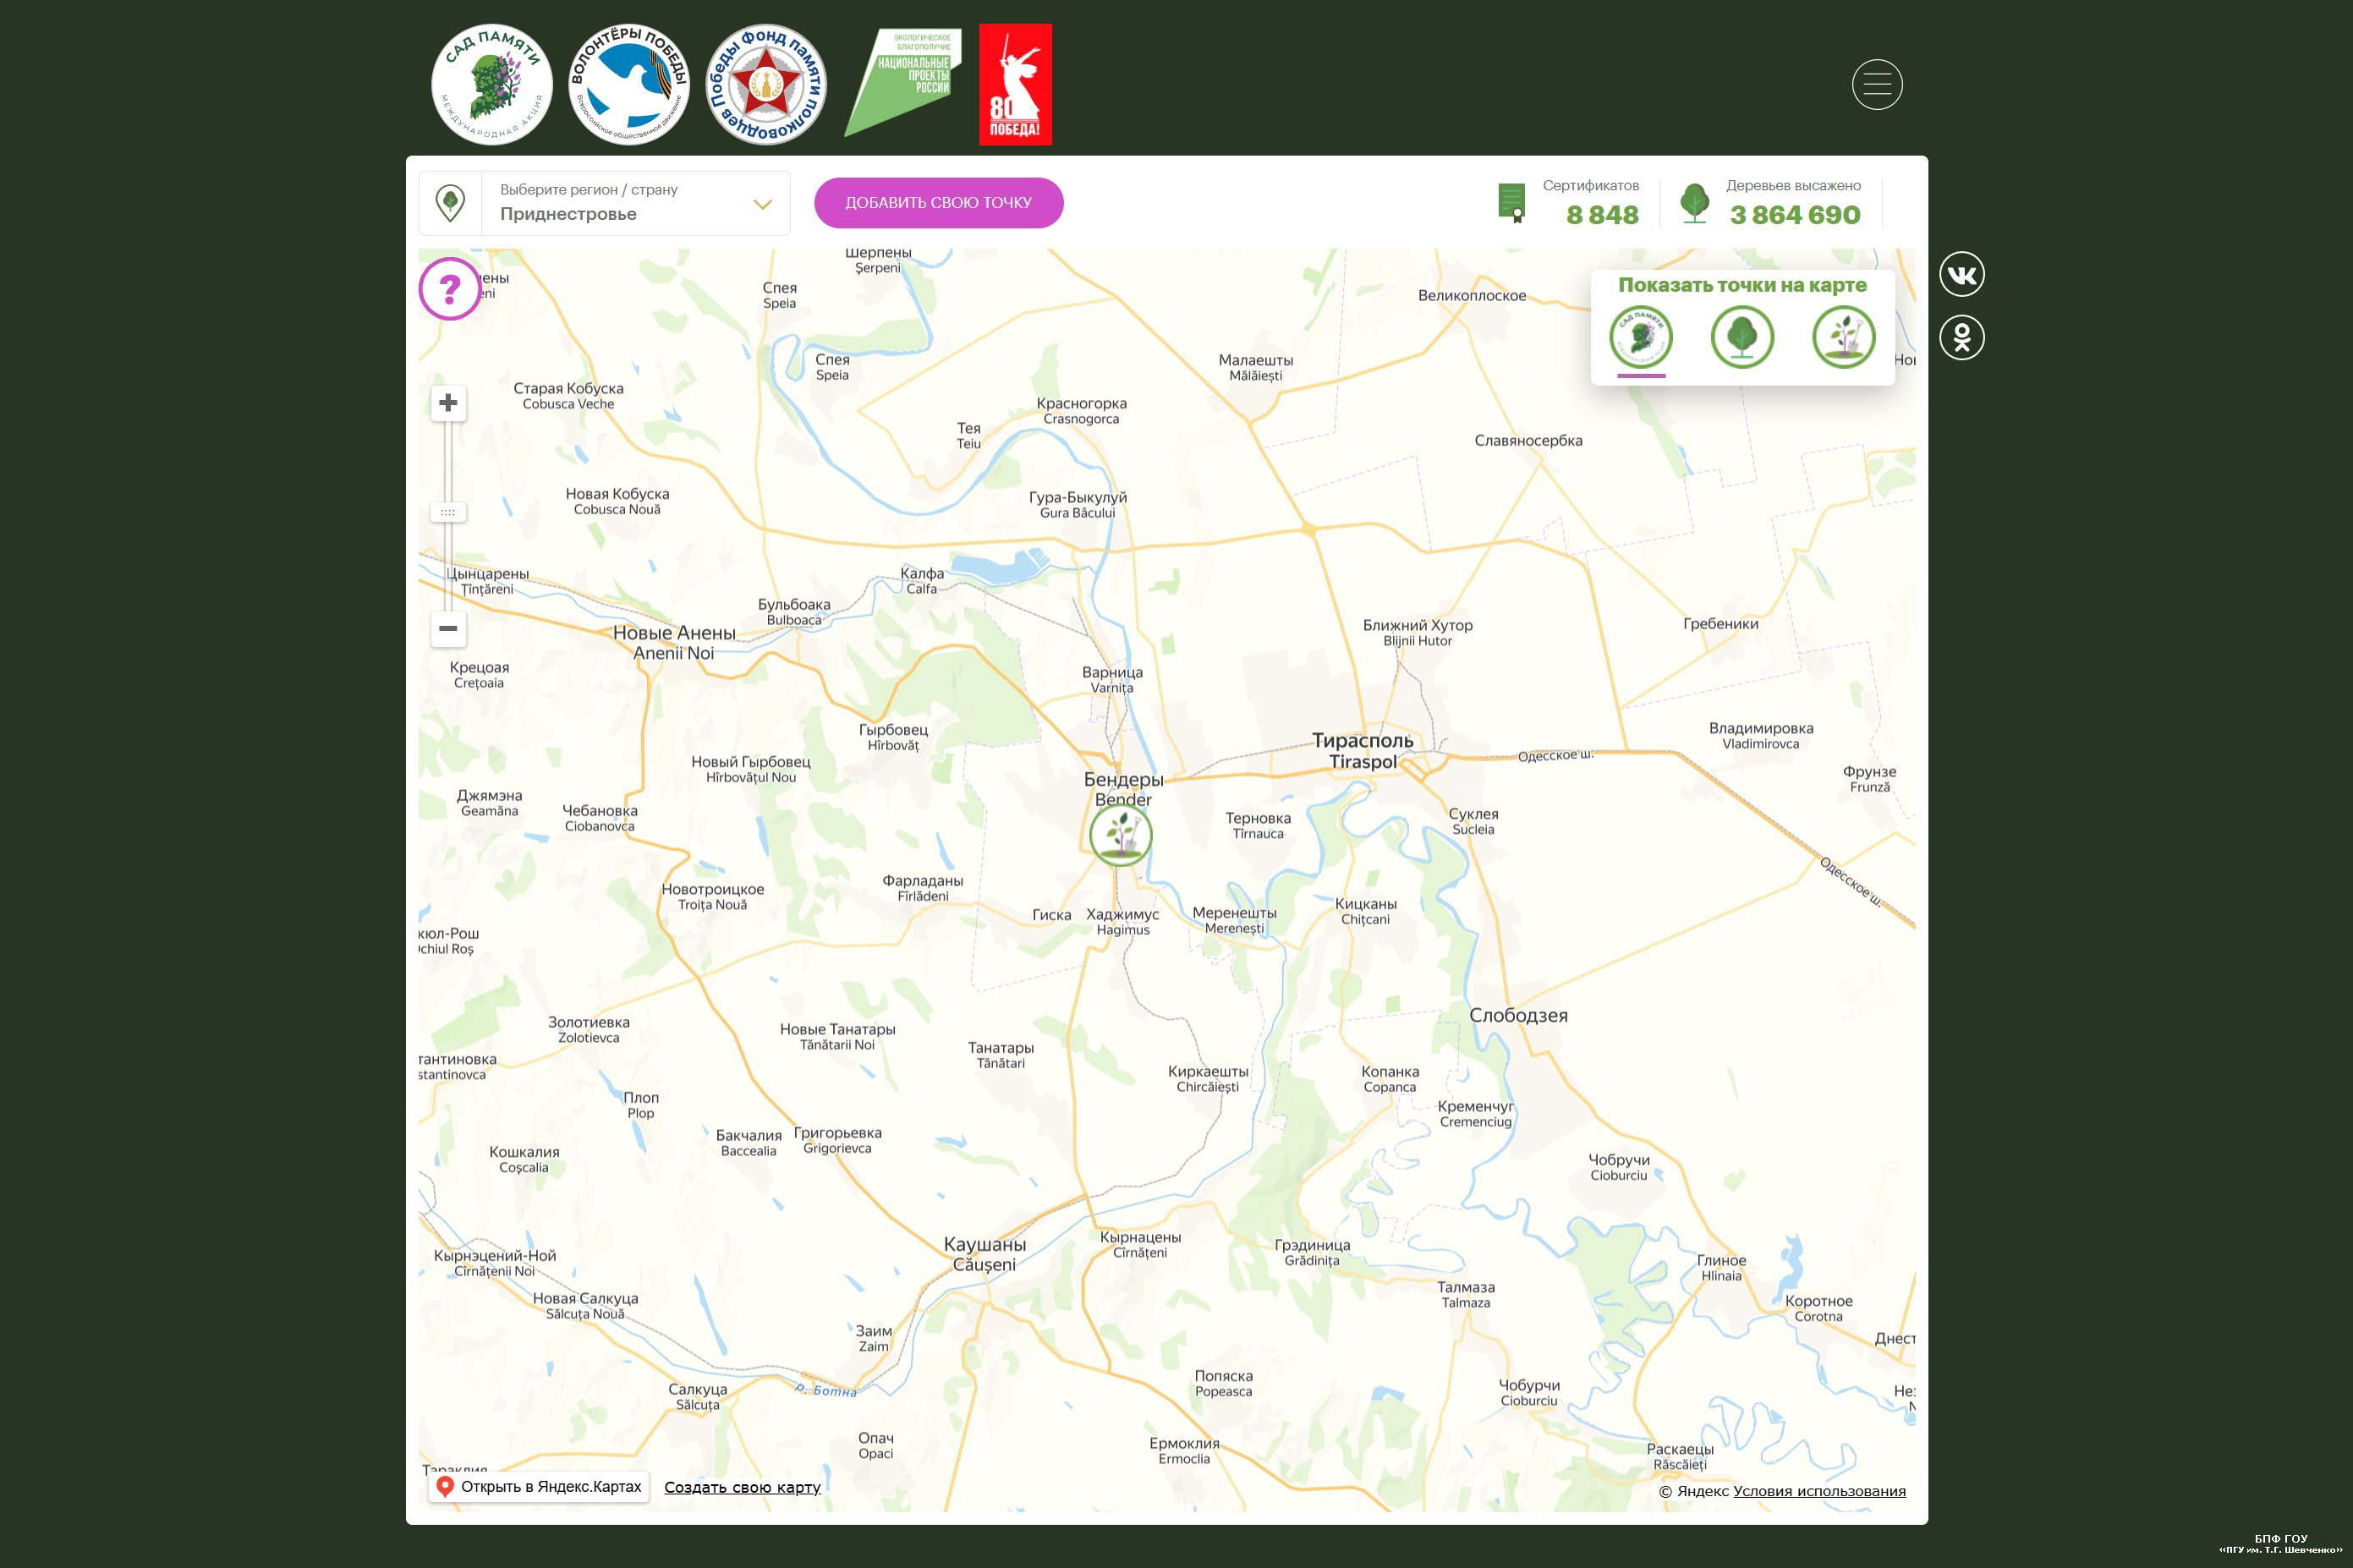Image resolution: width=2353 pixels, height=1568 pixels.
Task: Click Добавить свою точку button
Action: 938,203
